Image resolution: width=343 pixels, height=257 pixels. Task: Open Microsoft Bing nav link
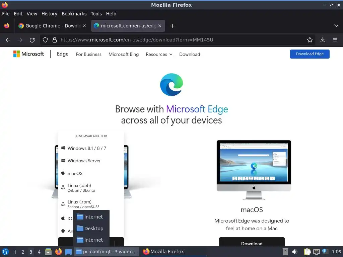click(124, 55)
